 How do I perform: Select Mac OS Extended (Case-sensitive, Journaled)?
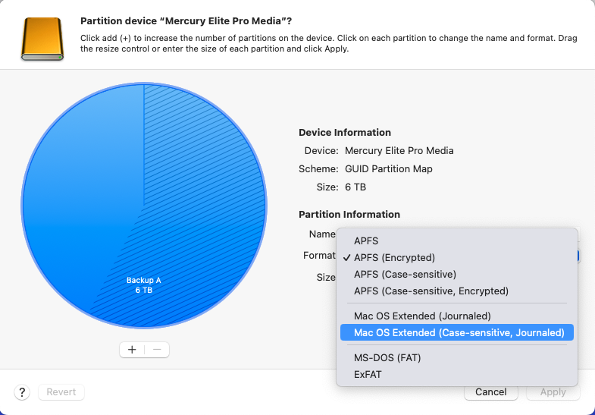click(459, 332)
